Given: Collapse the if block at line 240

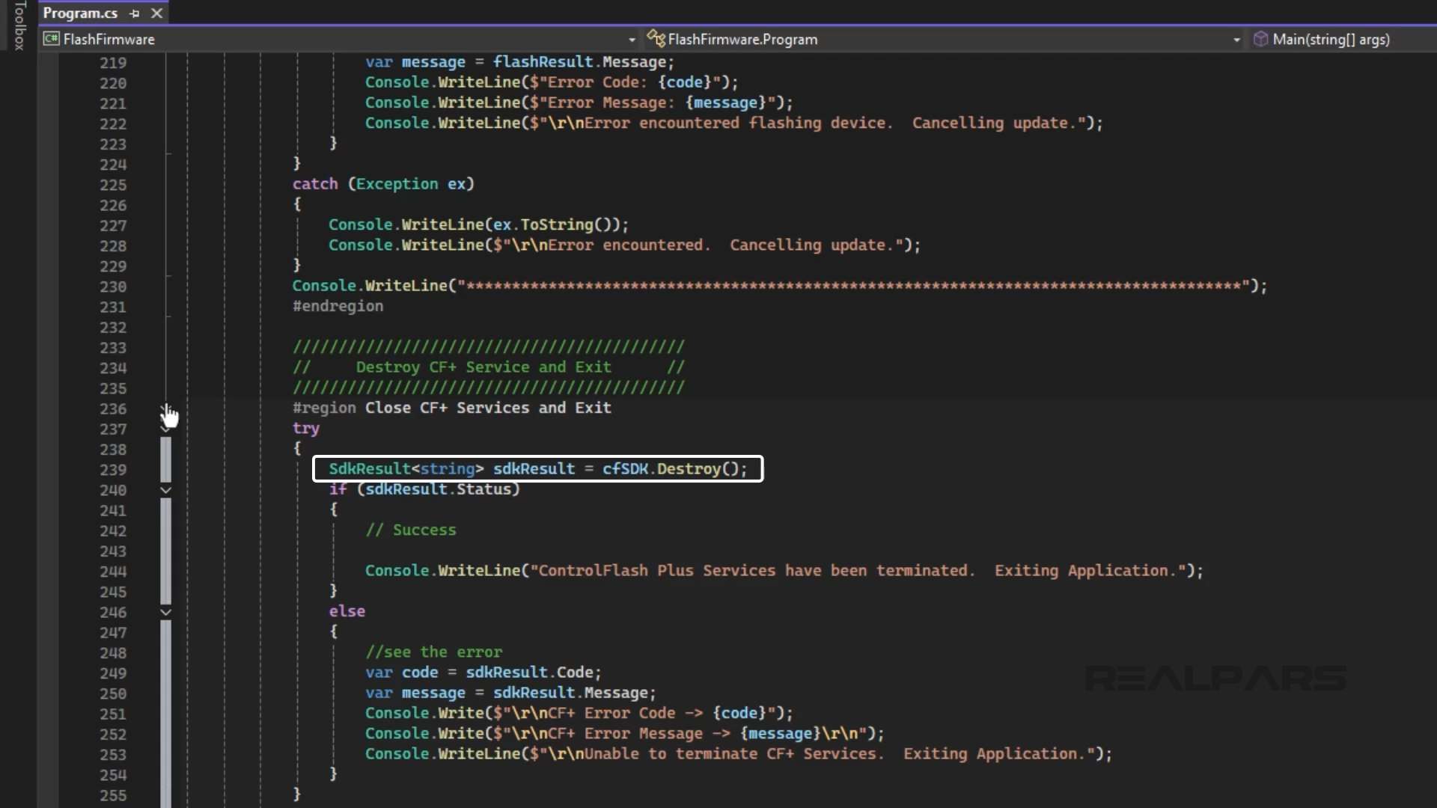Looking at the screenshot, I should [166, 490].
